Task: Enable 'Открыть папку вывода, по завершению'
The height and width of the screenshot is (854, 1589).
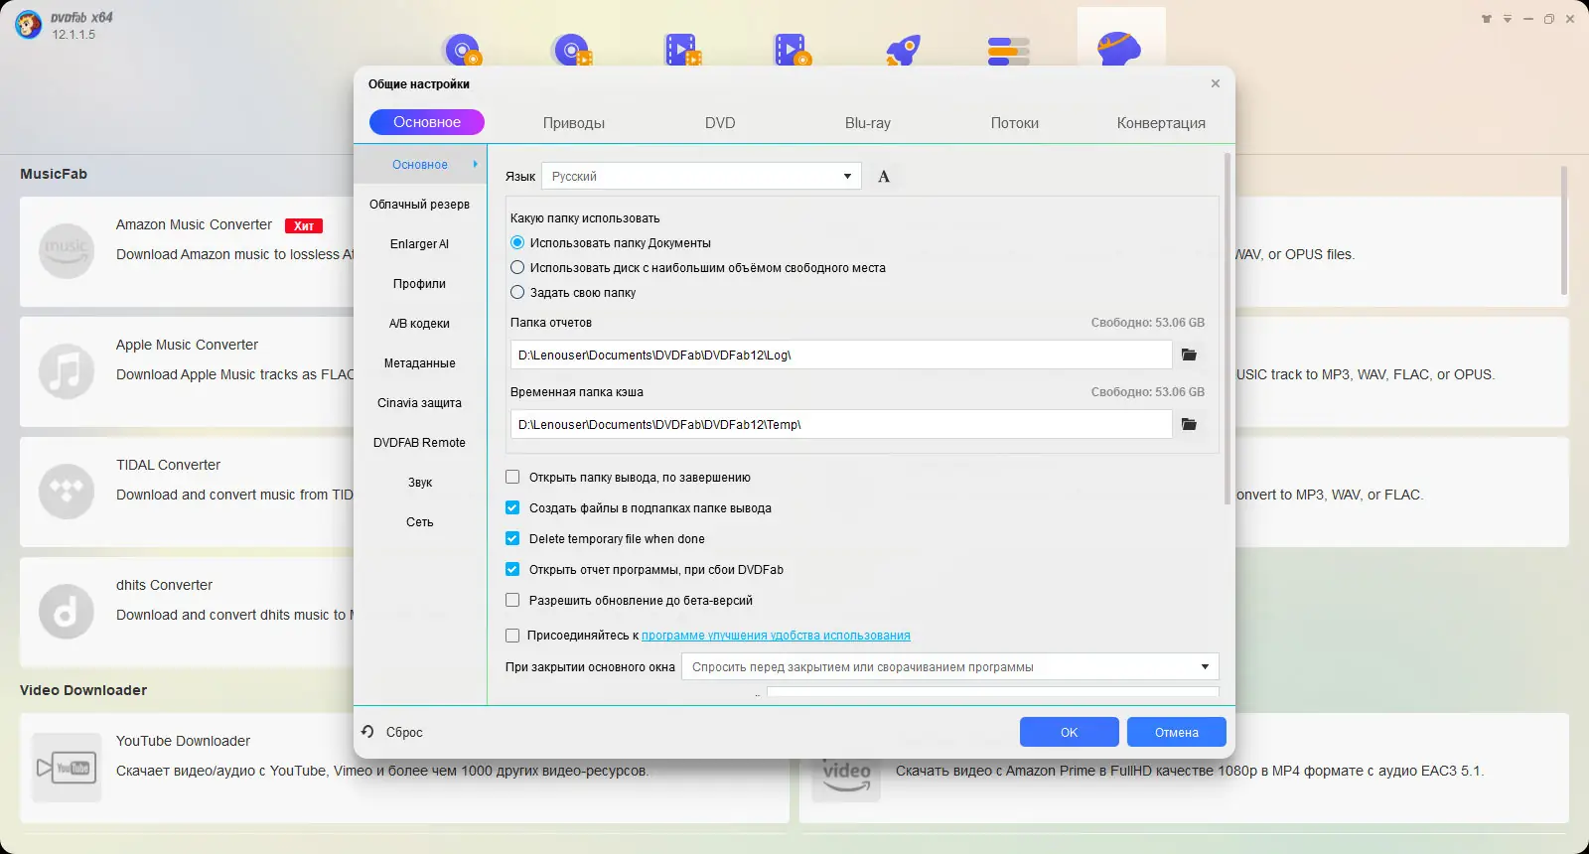Action: [512, 477]
